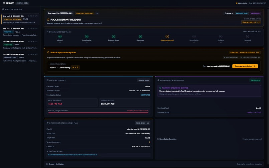Open incident inc-pool-d-20260814-004
This screenshot has height=168, width=269.
click(x=20, y=57)
